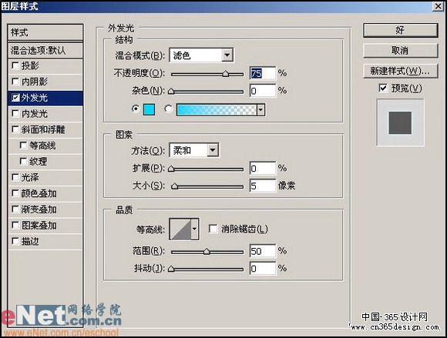Screen dimensions: 447x338
Task: Click the gradient preview bar
Action: pos(217,110)
